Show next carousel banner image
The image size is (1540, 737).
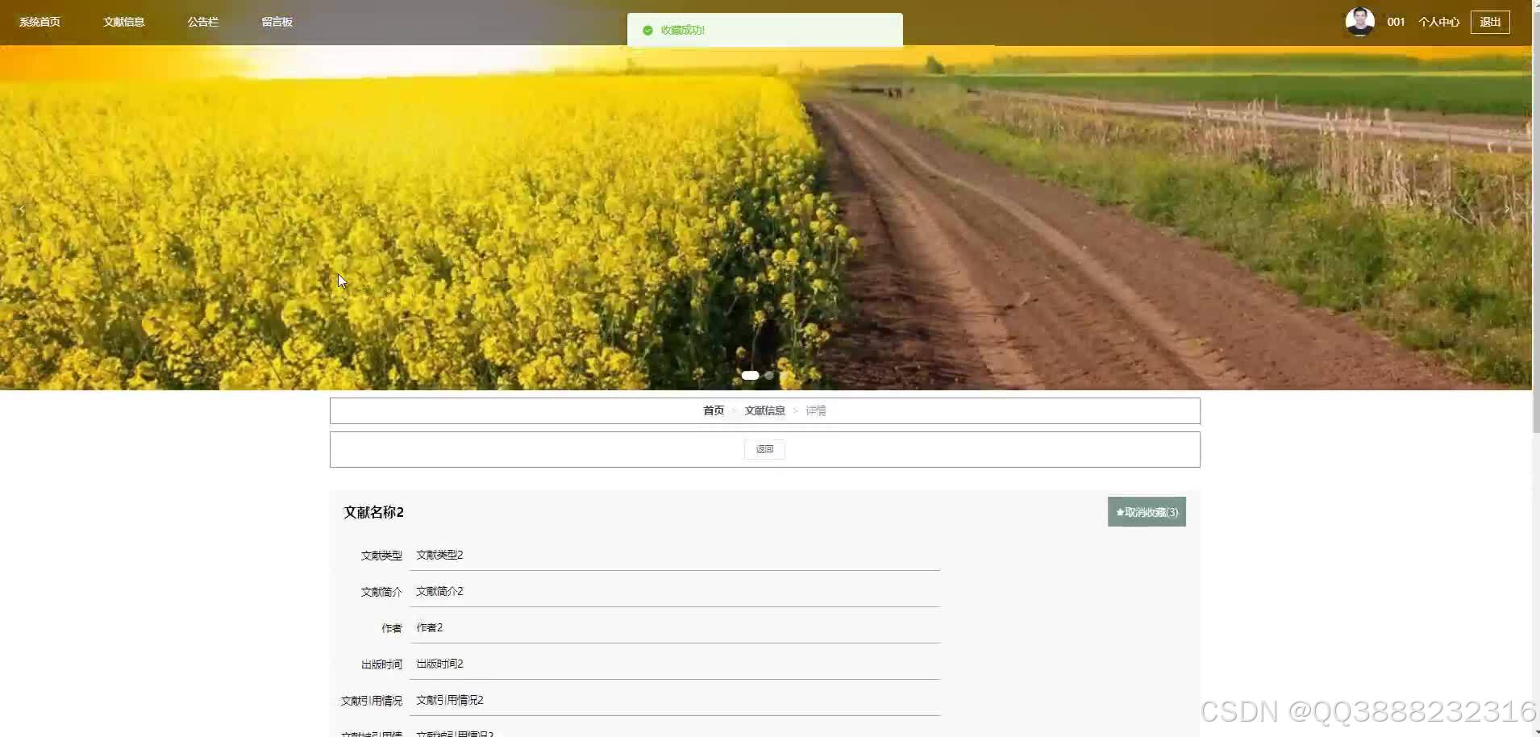click(x=1507, y=210)
